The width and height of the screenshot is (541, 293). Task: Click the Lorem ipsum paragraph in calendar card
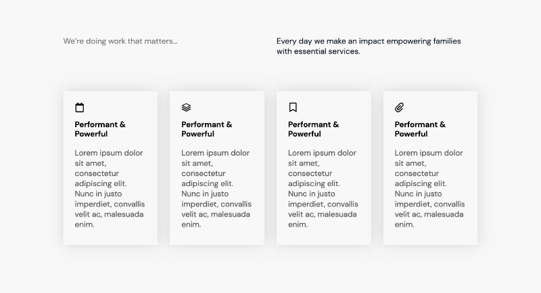click(x=110, y=188)
